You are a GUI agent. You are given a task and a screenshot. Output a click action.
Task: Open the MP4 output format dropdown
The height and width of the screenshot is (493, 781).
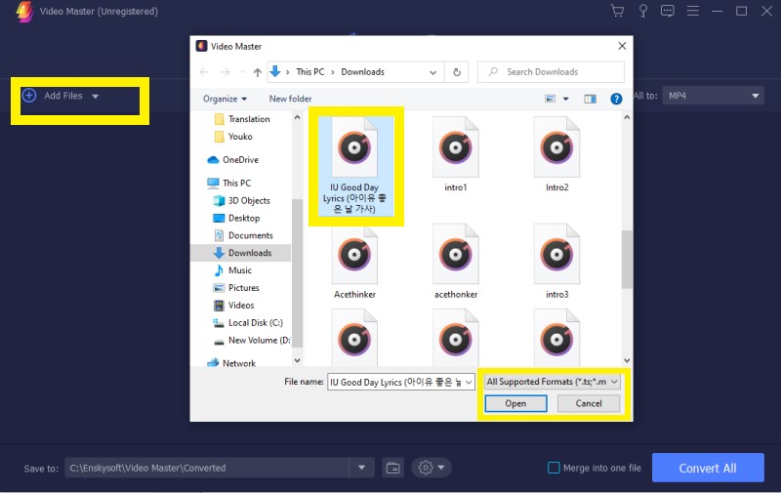click(x=713, y=96)
